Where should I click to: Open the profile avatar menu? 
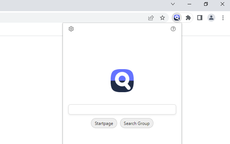pyautogui.click(x=211, y=18)
